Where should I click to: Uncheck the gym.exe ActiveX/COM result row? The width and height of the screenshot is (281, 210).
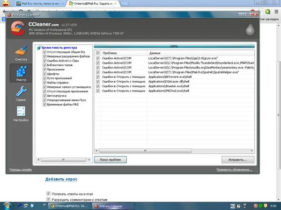(98, 58)
